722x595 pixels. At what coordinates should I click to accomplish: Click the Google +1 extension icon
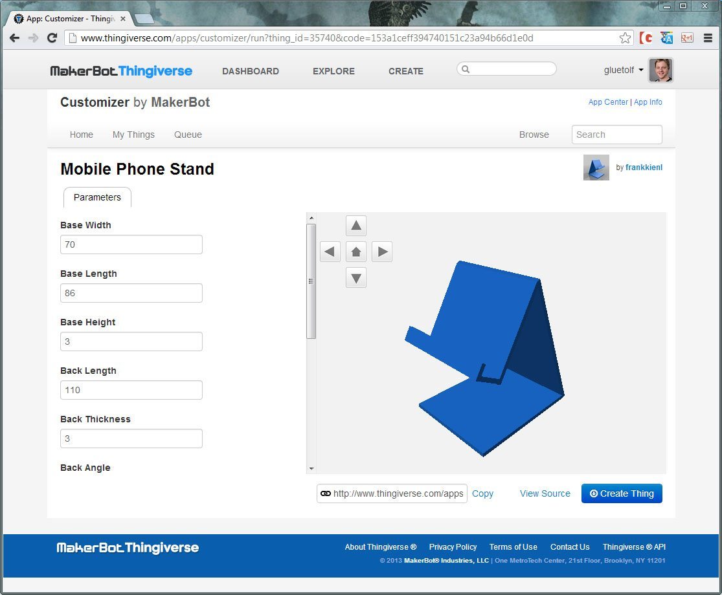[x=687, y=38]
